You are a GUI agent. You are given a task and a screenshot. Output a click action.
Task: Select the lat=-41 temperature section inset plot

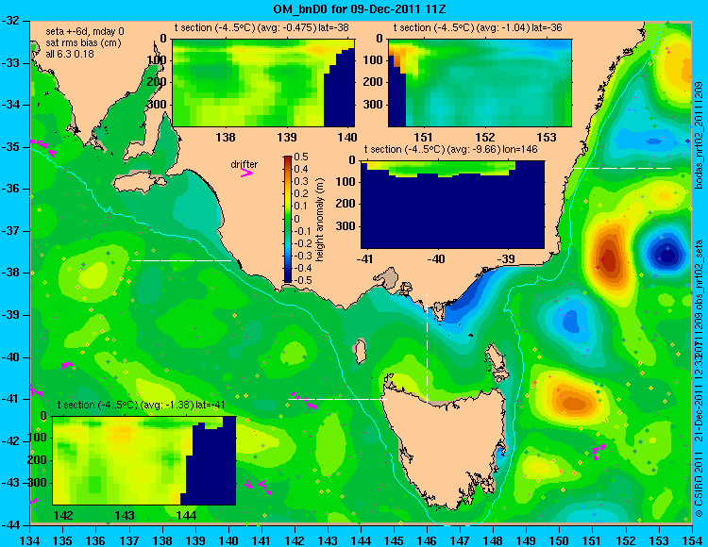(x=144, y=460)
